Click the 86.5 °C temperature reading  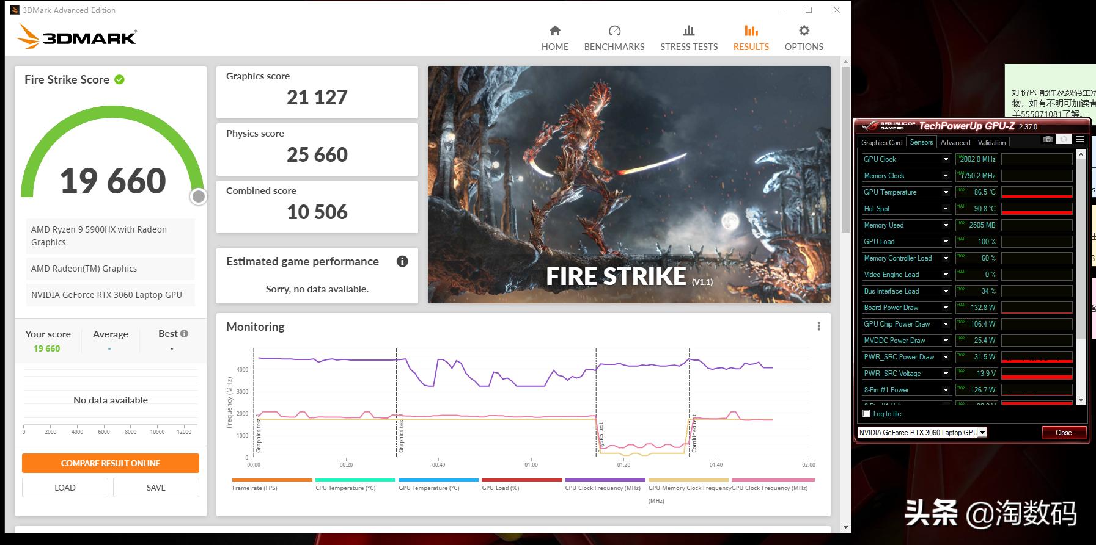[977, 192]
